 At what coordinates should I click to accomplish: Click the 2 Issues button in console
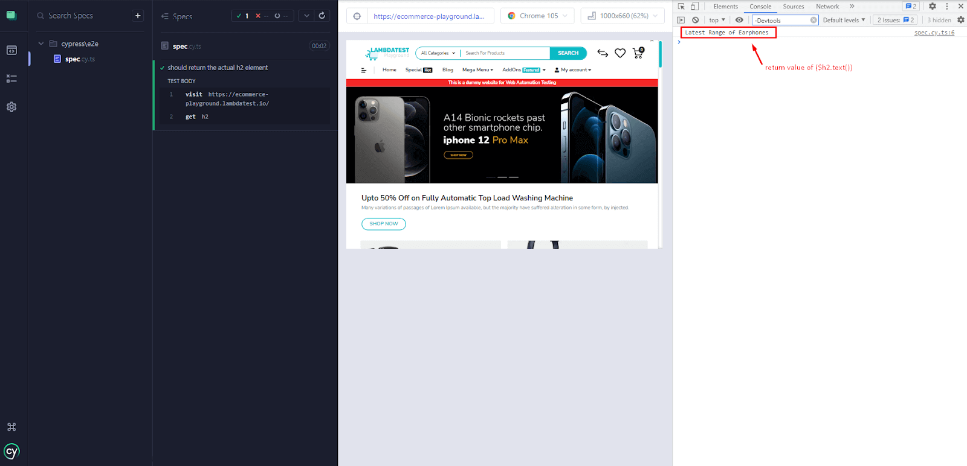(895, 20)
